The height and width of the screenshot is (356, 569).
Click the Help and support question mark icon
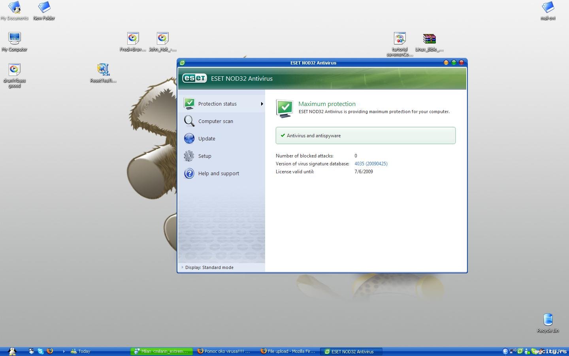point(189,173)
